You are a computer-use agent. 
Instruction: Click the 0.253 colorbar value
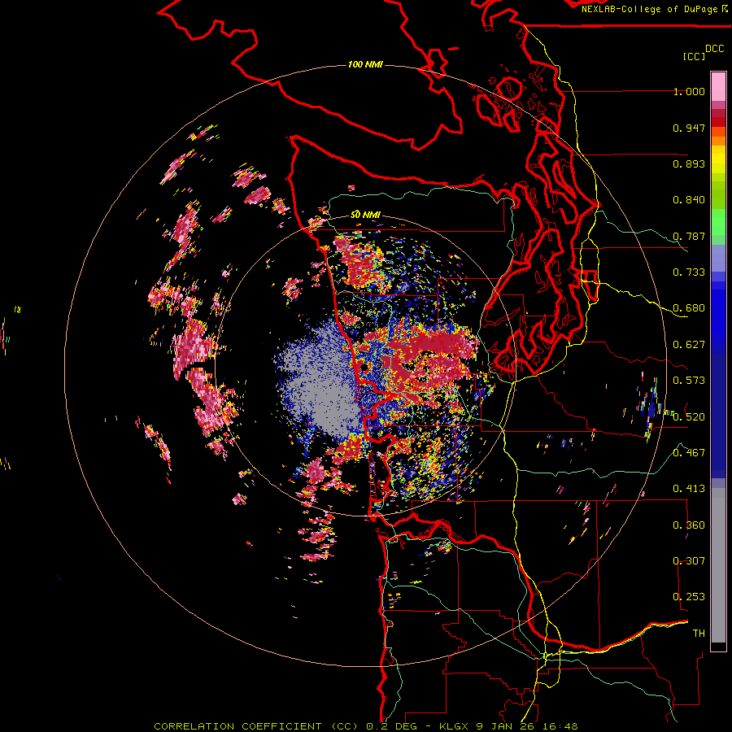click(689, 597)
